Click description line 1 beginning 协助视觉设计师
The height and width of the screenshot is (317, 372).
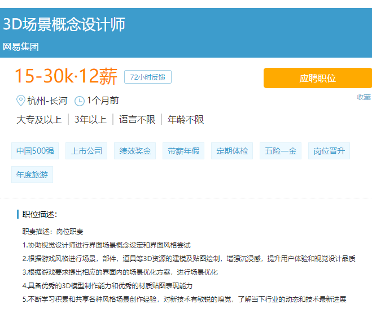pyautogui.click(x=107, y=245)
